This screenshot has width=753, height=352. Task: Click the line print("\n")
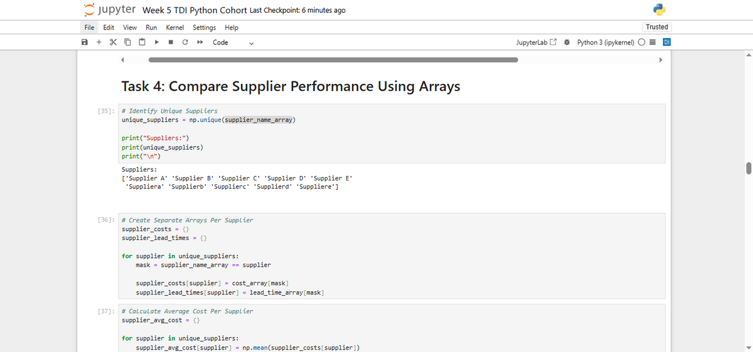(141, 155)
